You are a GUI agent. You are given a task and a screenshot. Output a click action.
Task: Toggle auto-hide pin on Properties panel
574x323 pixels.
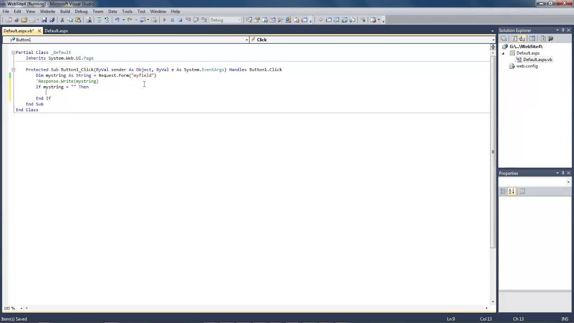tap(563, 173)
